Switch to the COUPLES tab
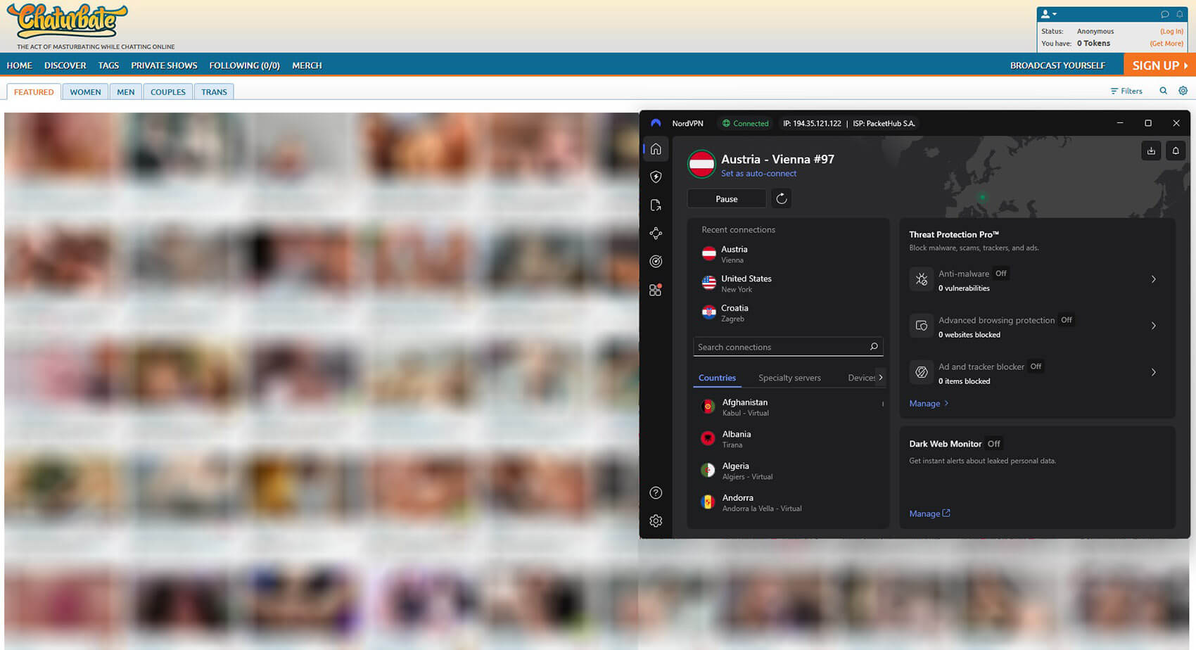The height and width of the screenshot is (650, 1196). click(167, 91)
